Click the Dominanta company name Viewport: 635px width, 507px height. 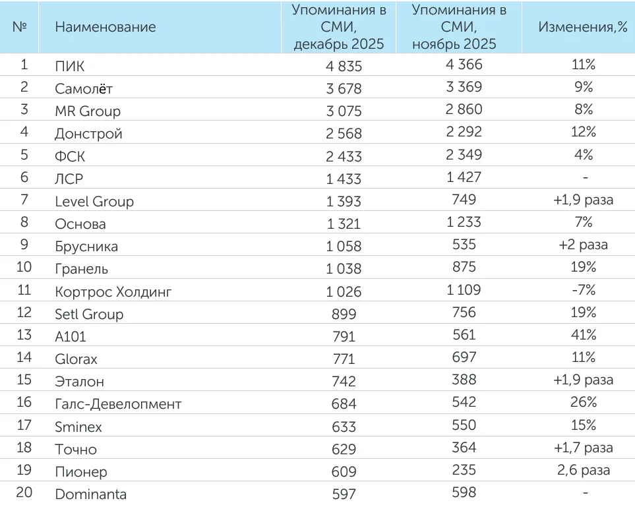pyautogui.click(x=91, y=494)
